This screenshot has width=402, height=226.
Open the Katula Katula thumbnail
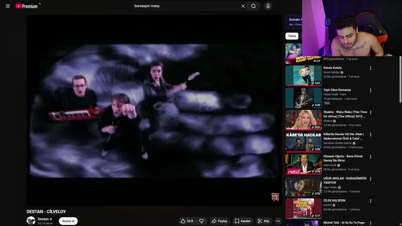[303, 76]
